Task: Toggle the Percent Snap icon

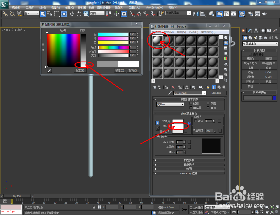Action: (146, 14)
